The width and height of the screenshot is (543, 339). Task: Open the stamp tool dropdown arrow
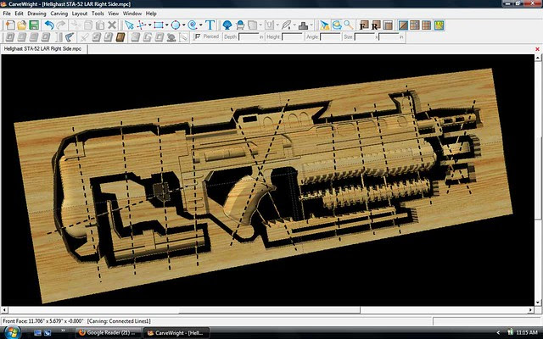(x=311, y=25)
